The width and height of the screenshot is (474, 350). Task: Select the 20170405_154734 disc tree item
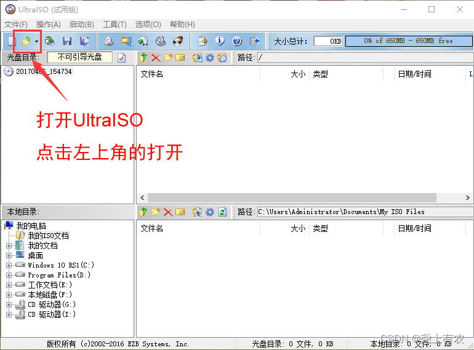(44, 71)
